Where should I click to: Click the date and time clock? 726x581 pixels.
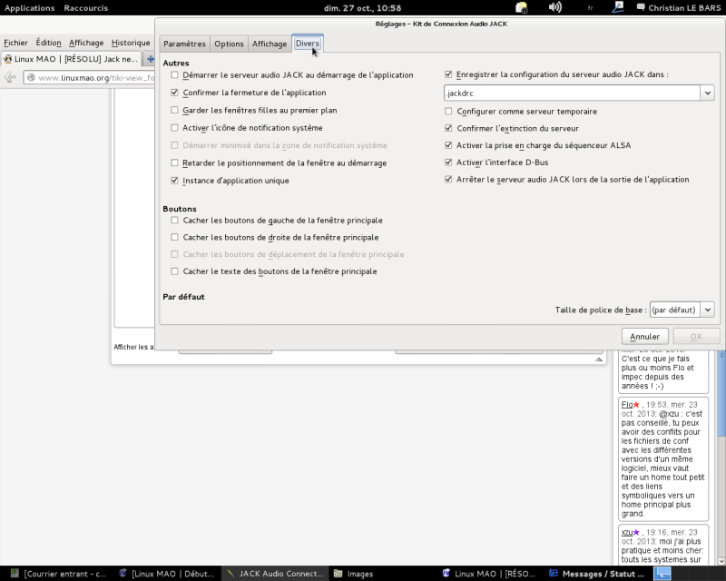362,8
